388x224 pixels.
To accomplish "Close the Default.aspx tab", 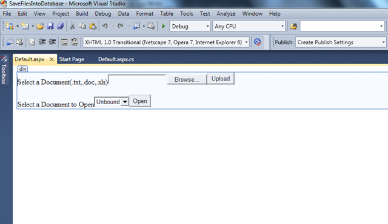I will coord(52,59).
